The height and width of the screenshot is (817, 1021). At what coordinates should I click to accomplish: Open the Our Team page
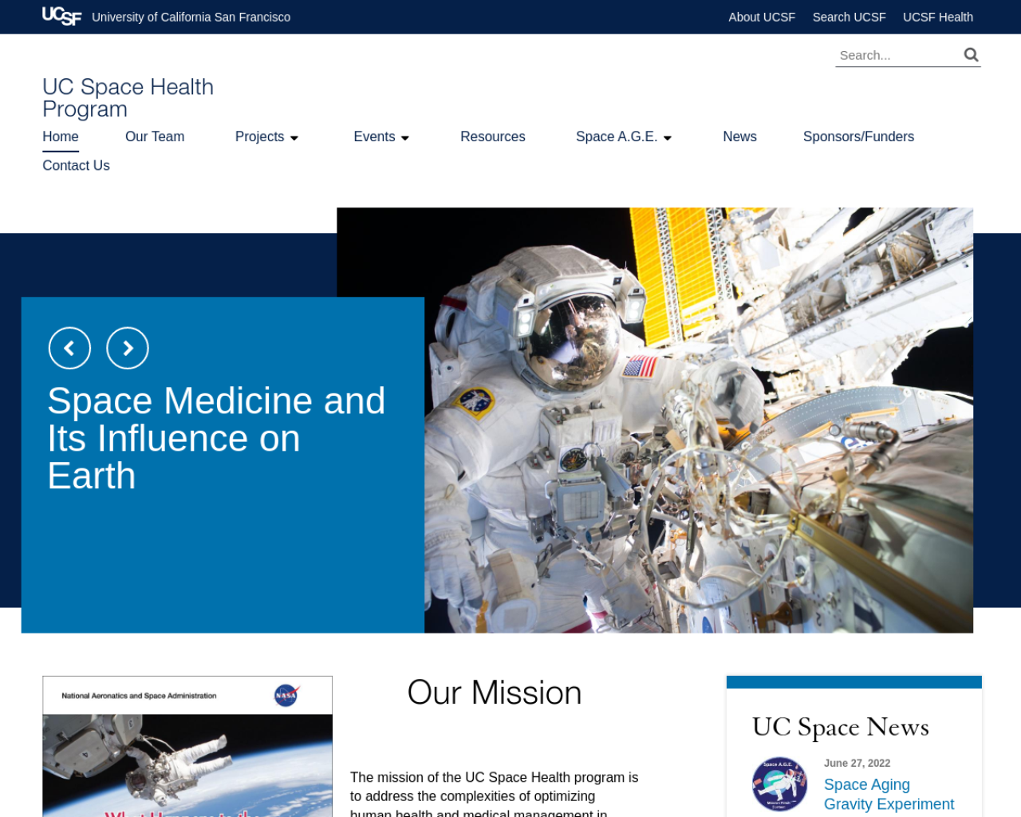point(155,136)
